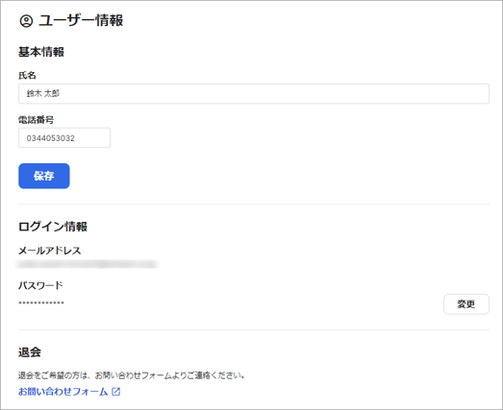
Task: Click the 電話番号 field label
Action: coord(36,120)
